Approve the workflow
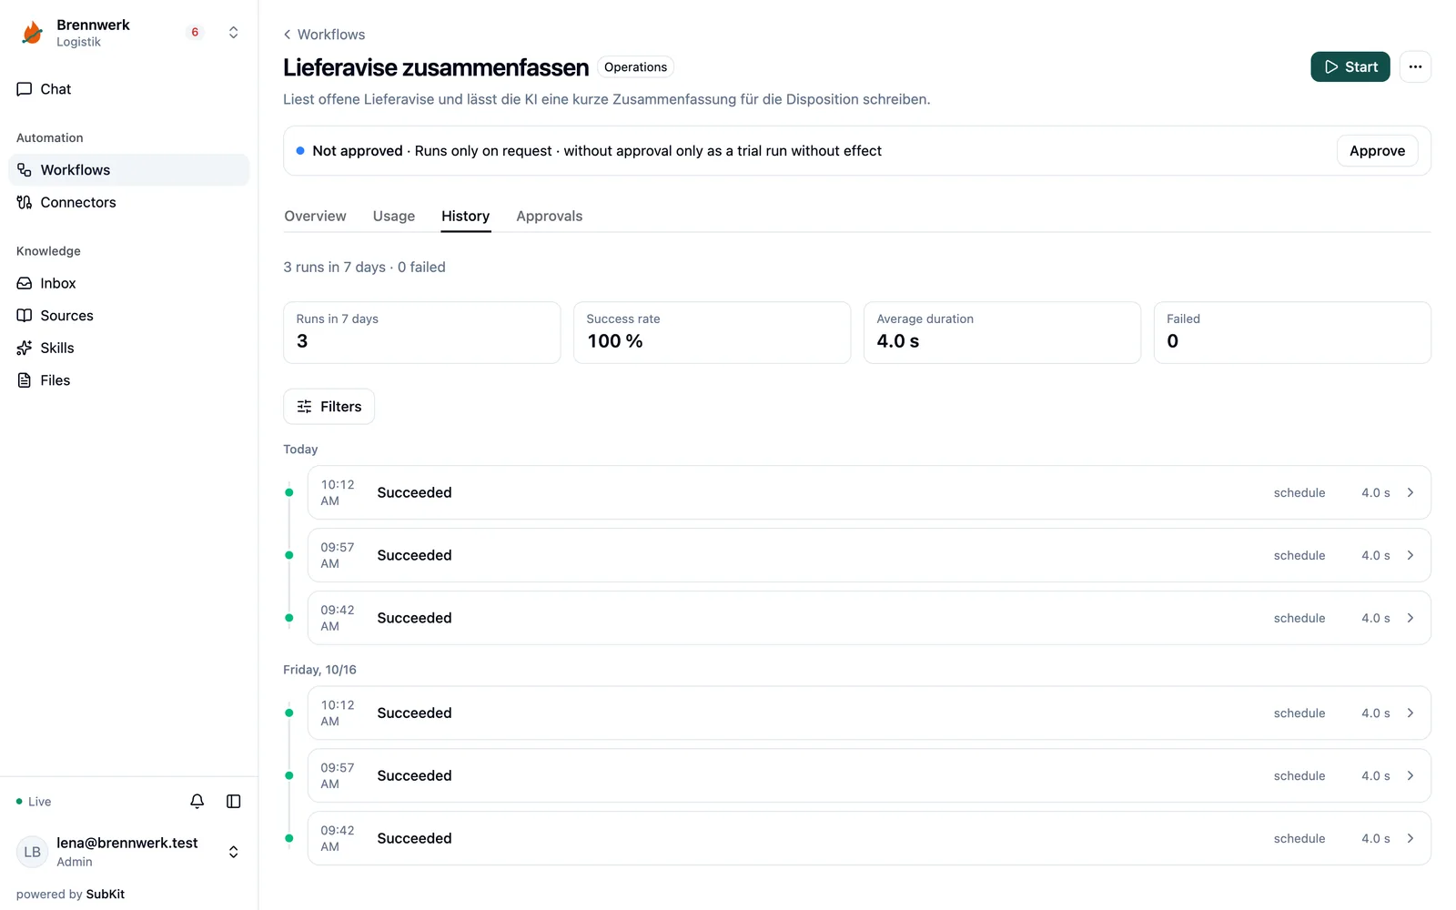Image resolution: width=1456 pixels, height=910 pixels. coord(1377,151)
